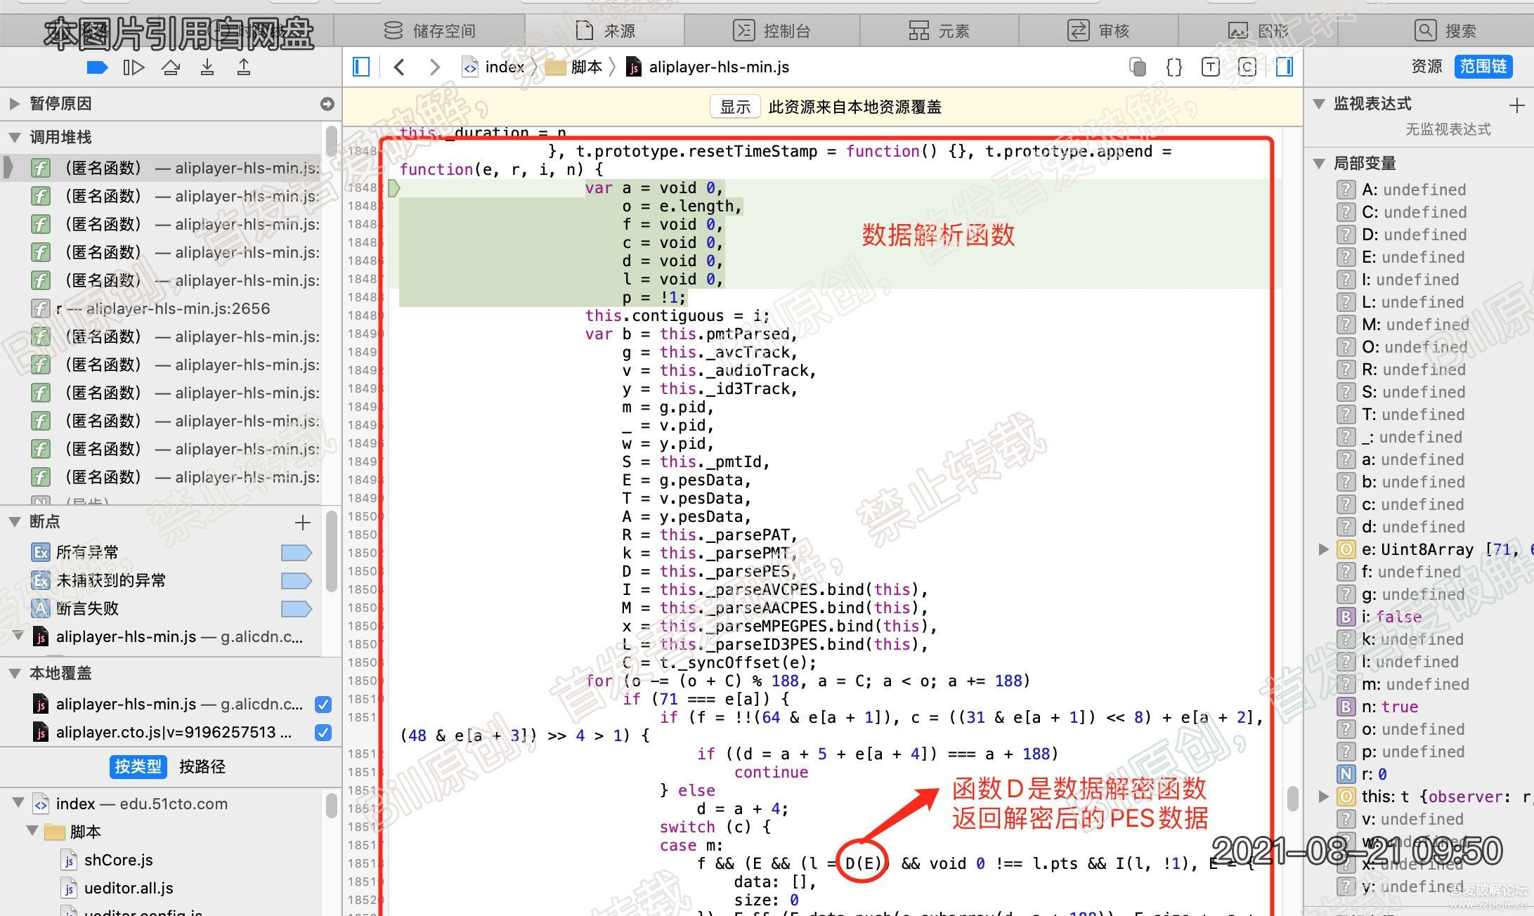
Task: Toggle 未捕获到的异常 breakpoint
Action: (296, 581)
